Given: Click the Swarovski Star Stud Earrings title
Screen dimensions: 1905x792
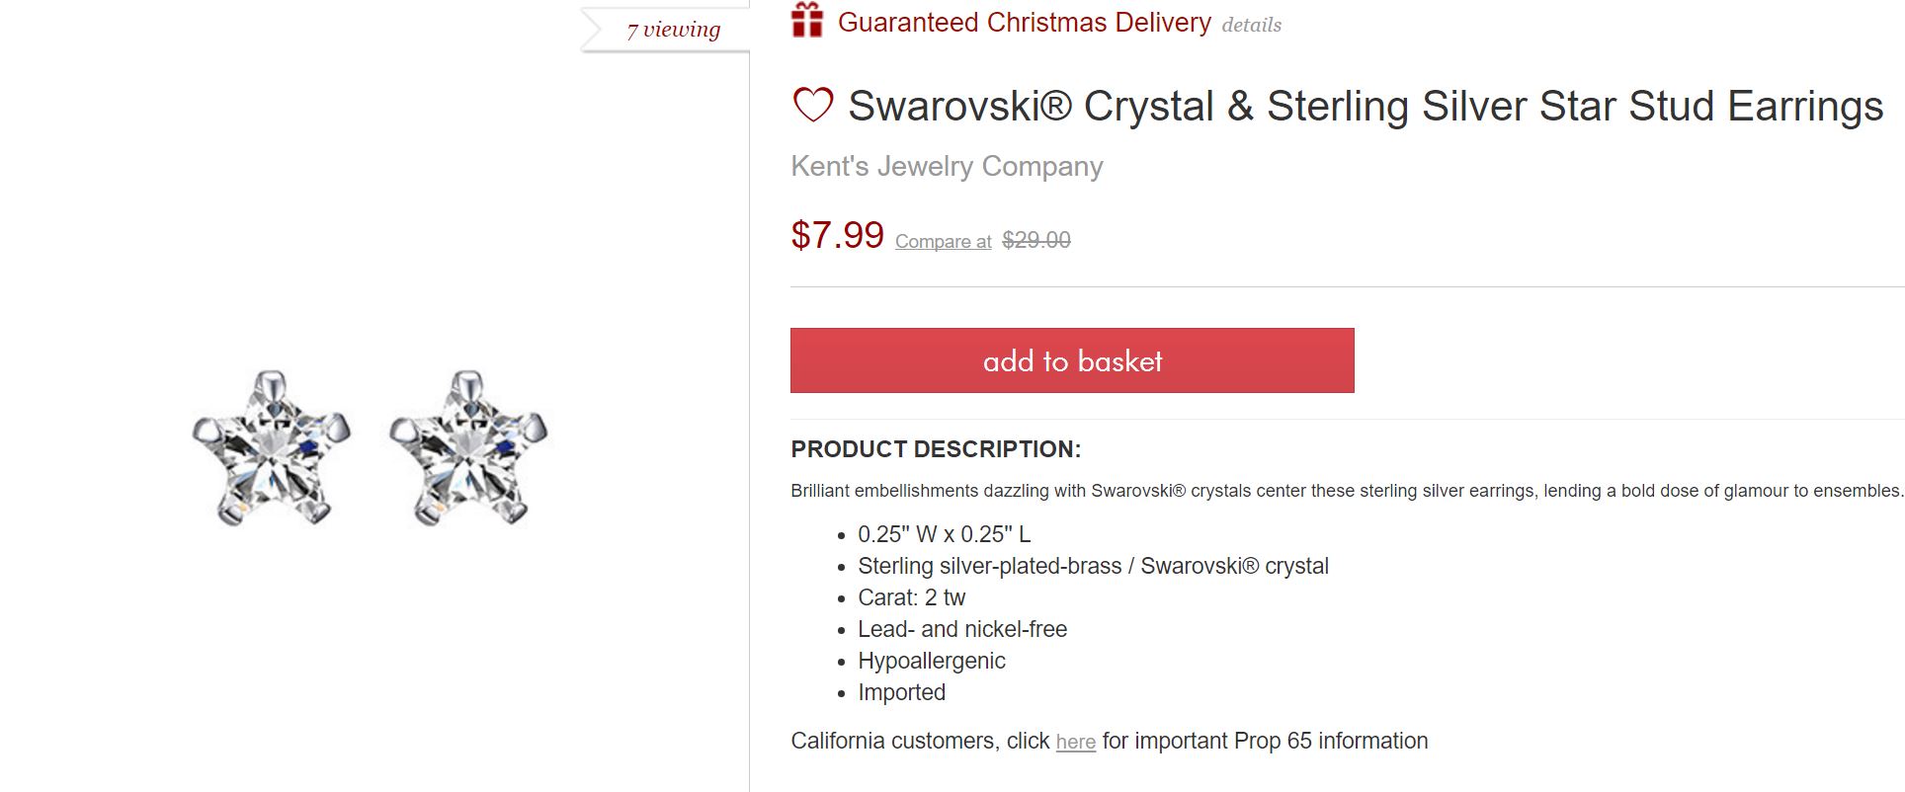Looking at the screenshot, I should [x=1366, y=106].
